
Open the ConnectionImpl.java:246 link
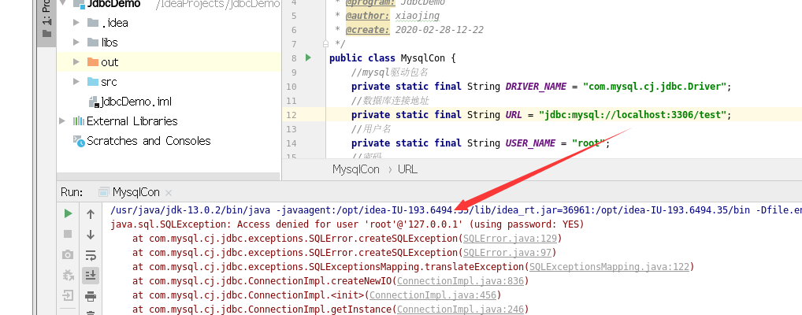click(x=460, y=309)
